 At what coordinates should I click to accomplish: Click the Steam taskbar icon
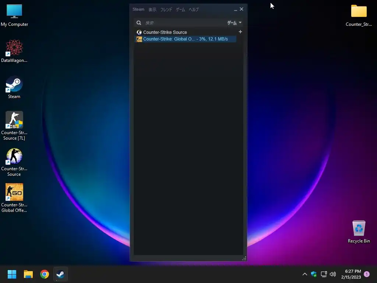coord(61,274)
